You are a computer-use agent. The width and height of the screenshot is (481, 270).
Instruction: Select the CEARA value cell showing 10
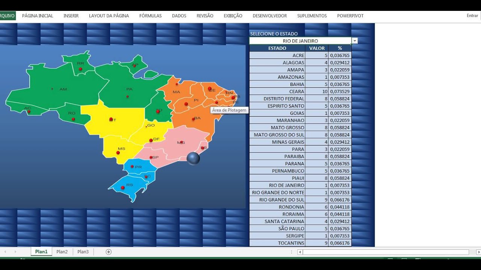(x=317, y=91)
